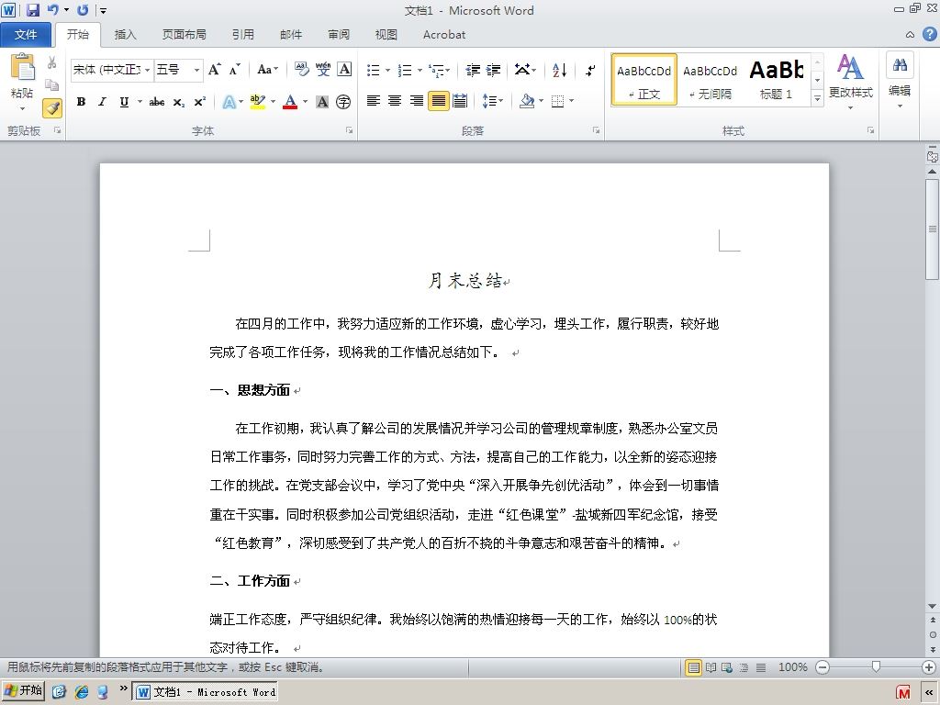The width and height of the screenshot is (940, 705).
Task: Click the active Format Painter brush
Action: pos(52,108)
